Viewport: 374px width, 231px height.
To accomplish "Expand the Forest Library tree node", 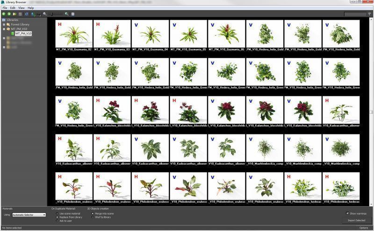I will click(4, 25).
